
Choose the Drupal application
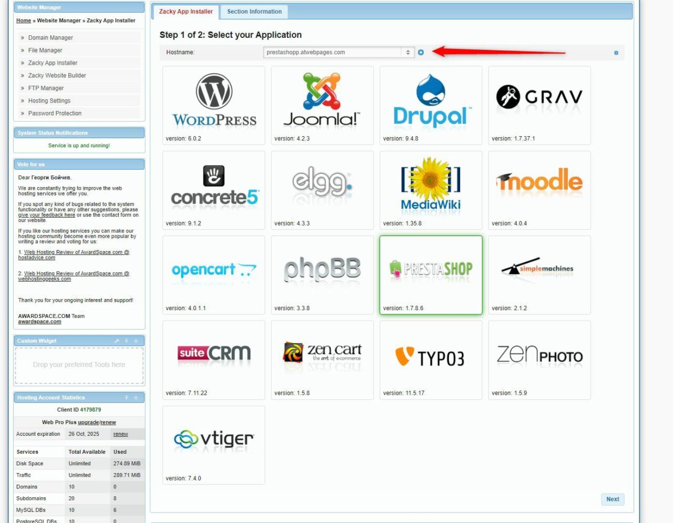pyautogui.click(x=431, y=100)
